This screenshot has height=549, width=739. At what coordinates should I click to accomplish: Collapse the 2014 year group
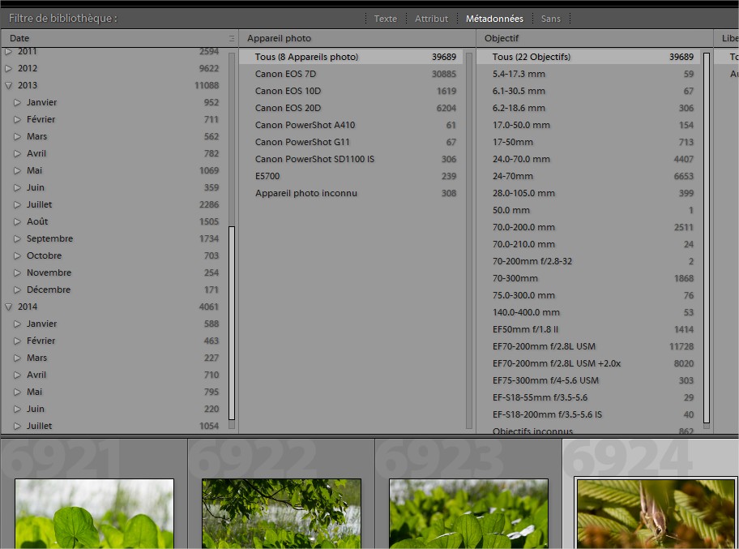click(9, 307)
